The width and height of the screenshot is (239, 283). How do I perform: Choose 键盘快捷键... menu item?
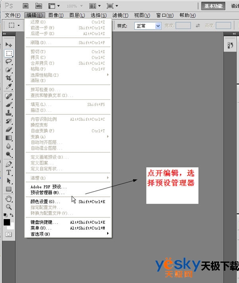[68, 222]
